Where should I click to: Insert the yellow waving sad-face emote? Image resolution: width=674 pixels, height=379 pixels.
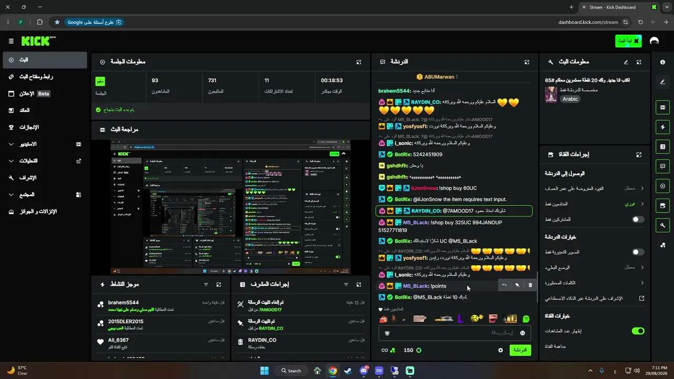coord(477,318)
